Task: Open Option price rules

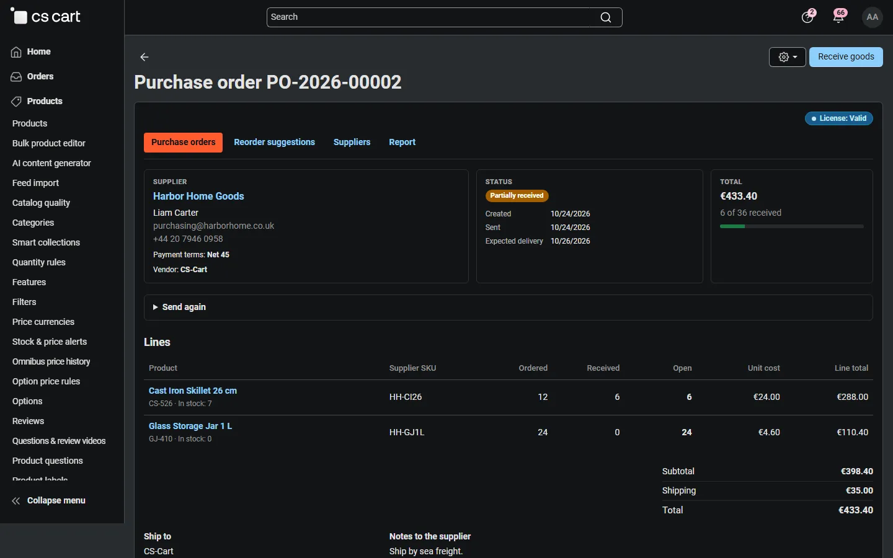Action: 46,382
